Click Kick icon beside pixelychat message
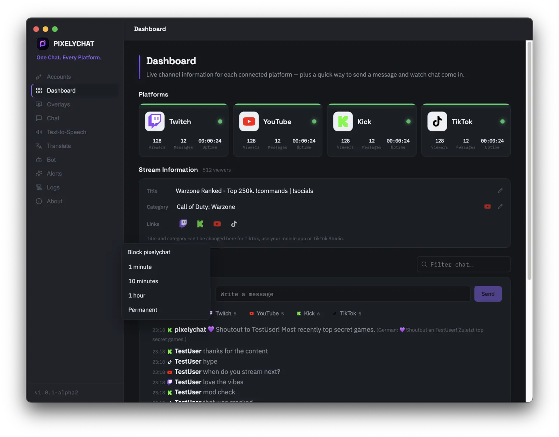Image resolution: width=559 pixels, height=437 pixels. 170,330
